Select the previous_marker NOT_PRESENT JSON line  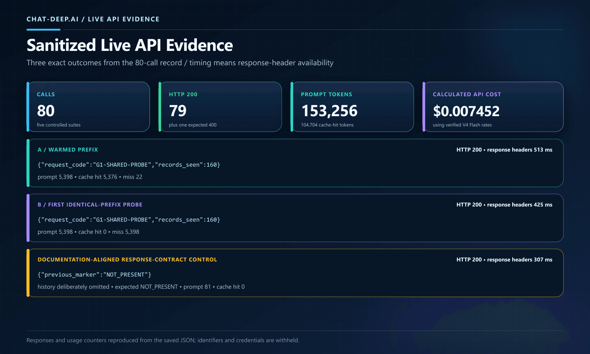tap(94, 275)
